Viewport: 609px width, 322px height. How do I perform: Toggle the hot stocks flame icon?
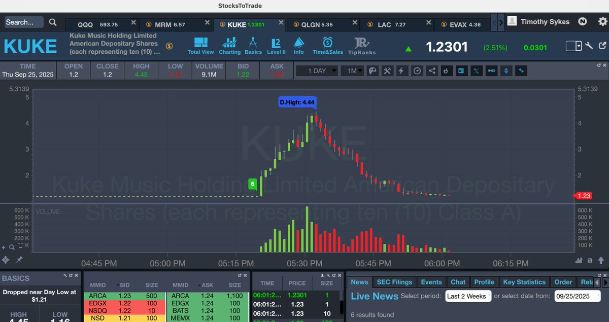click(x=446, y=70)
